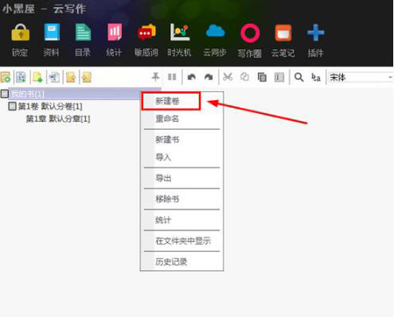This screenshot has height=317, width=402.
Task: Click the pin icon in toolbar
Action: (155, 77)
